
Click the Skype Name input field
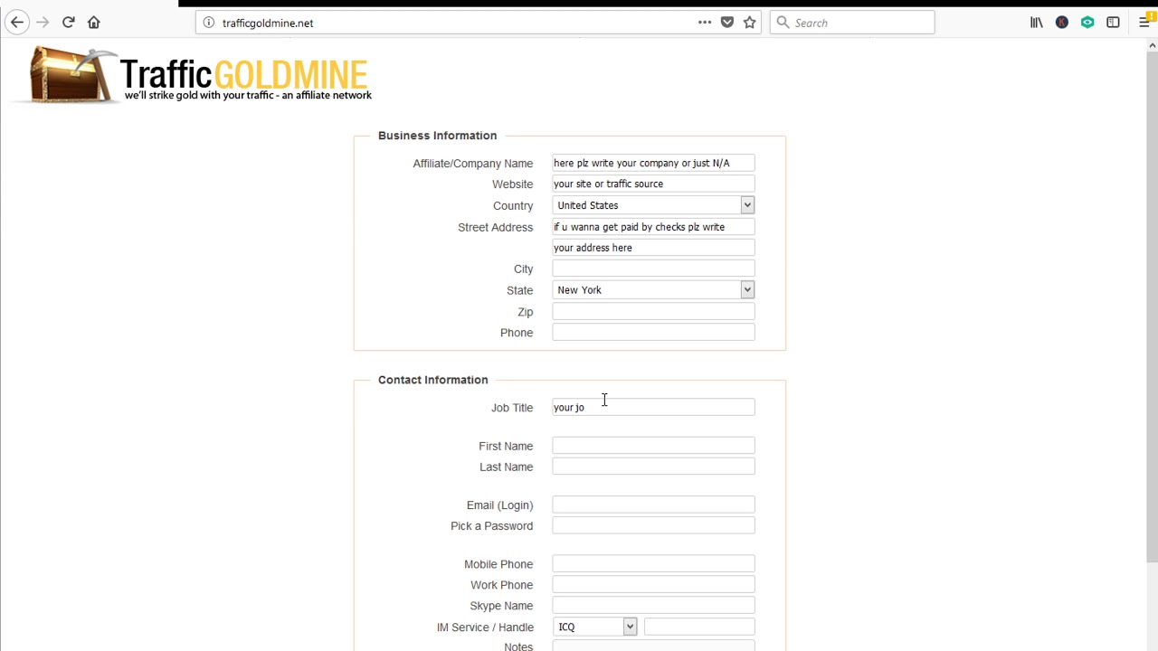[x=653, y=606]
